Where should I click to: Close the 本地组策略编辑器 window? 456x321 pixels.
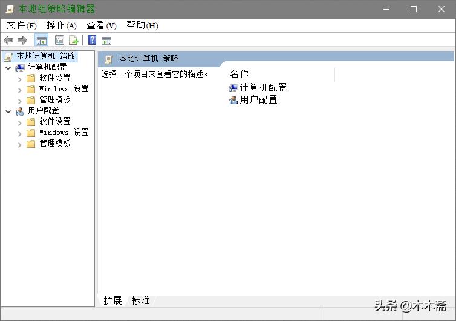tap(441, 9)
